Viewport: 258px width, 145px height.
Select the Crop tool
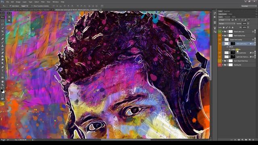tap(2, 31)
